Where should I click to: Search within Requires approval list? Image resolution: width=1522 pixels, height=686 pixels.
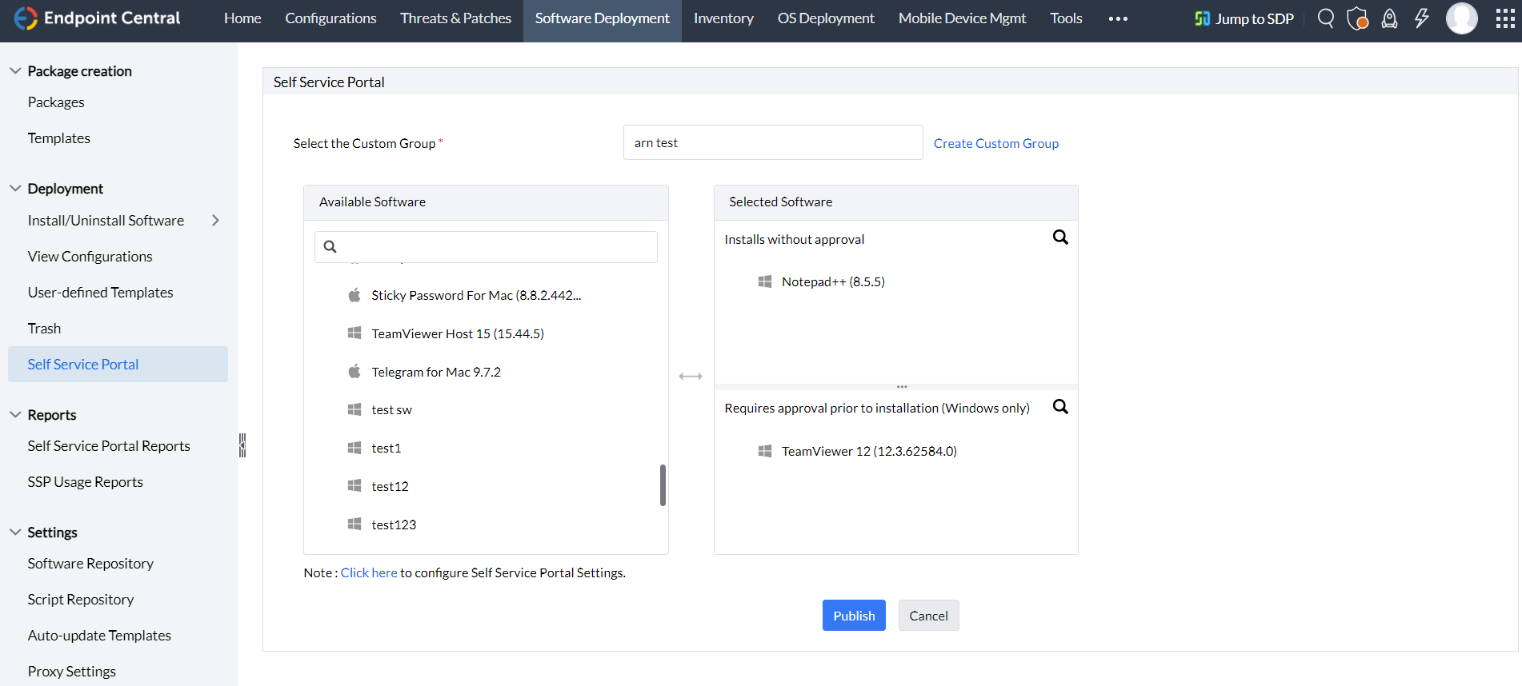click(x=1060, y=407)
